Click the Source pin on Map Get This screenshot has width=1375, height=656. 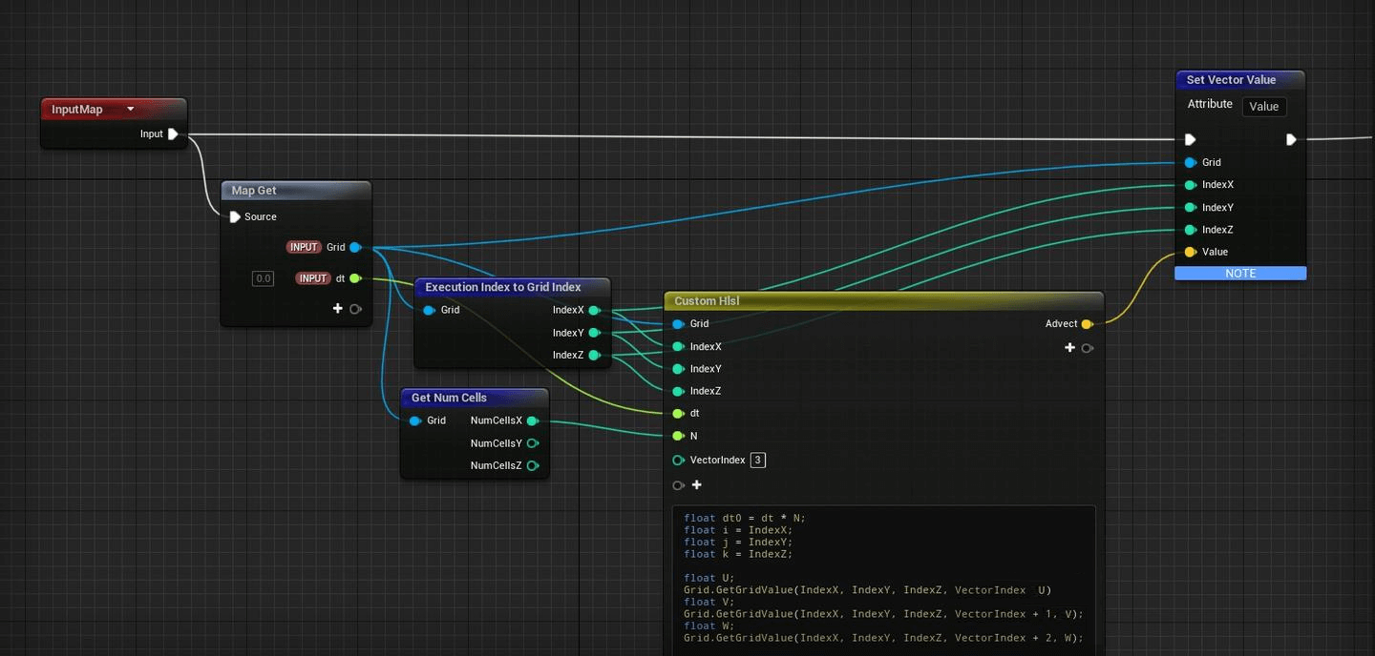click(235, 217)
